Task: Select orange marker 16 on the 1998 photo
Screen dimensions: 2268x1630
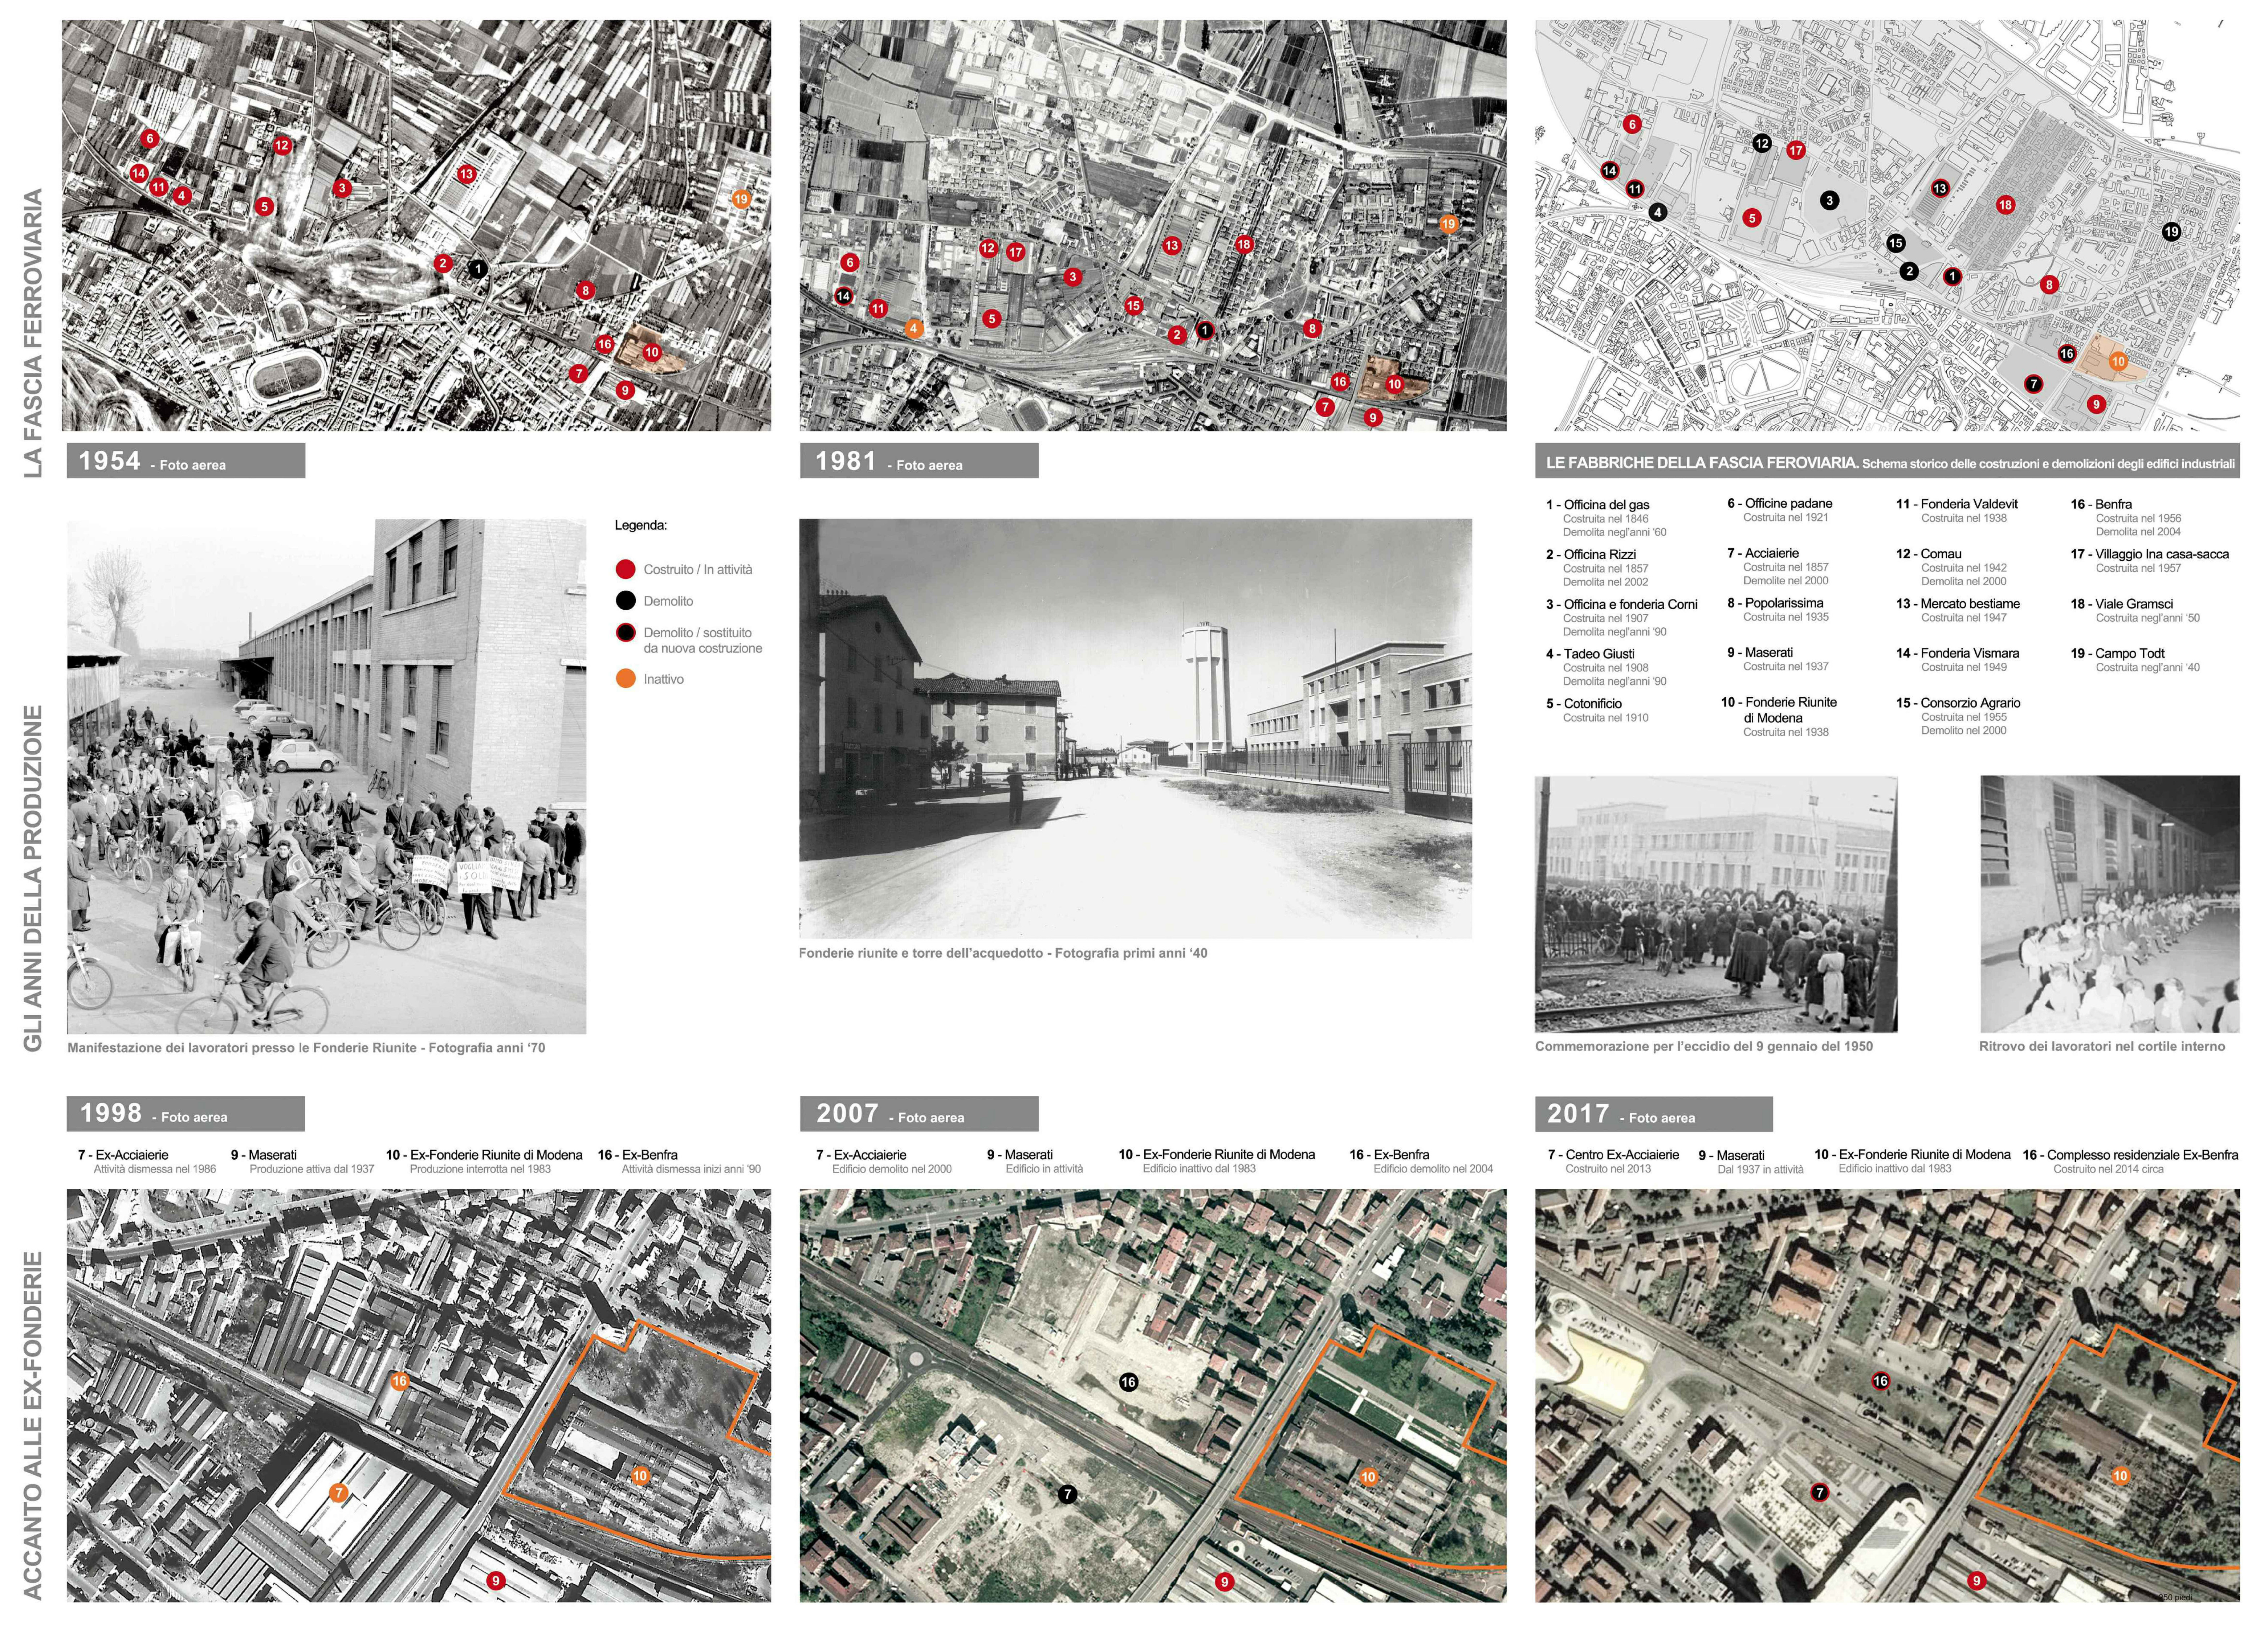Action: 400,1381
